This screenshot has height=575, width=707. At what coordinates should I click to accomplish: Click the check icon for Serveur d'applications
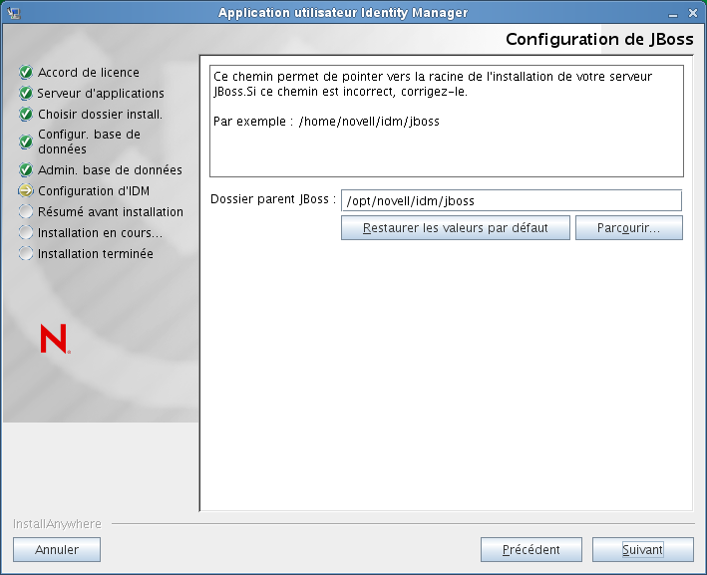26,94
